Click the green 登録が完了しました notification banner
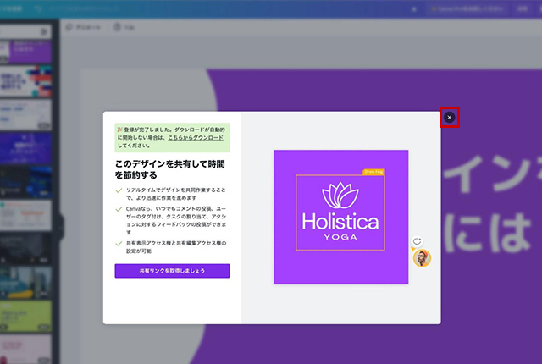 172,137
